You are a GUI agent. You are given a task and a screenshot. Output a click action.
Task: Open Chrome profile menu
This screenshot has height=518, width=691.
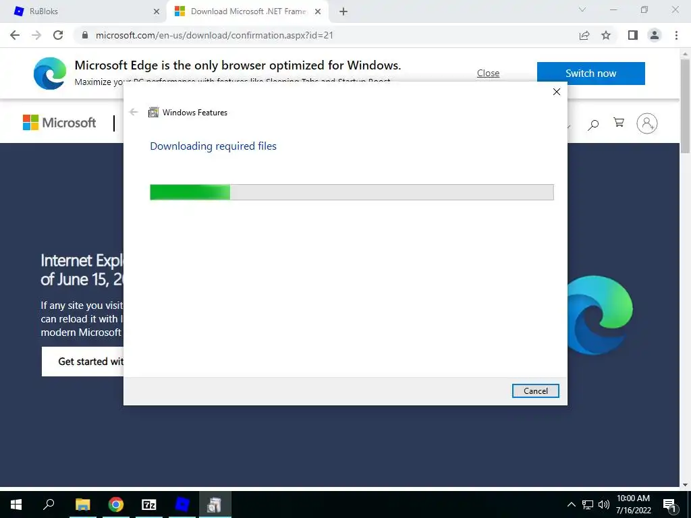coord(655,35)
